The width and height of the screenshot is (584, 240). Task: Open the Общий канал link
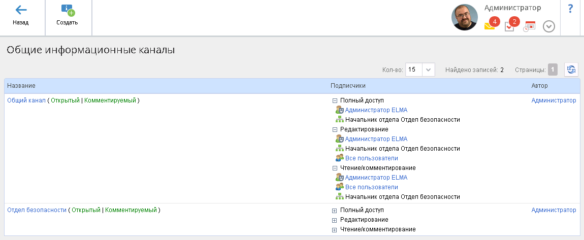point(26,100)
